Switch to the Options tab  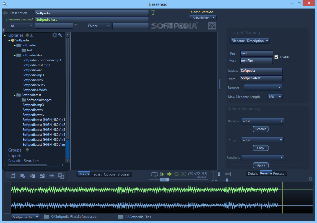click(x=110, y=174)
